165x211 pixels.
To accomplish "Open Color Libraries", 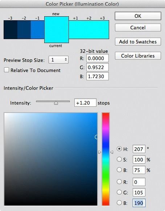I will click(x=138, y=56).
